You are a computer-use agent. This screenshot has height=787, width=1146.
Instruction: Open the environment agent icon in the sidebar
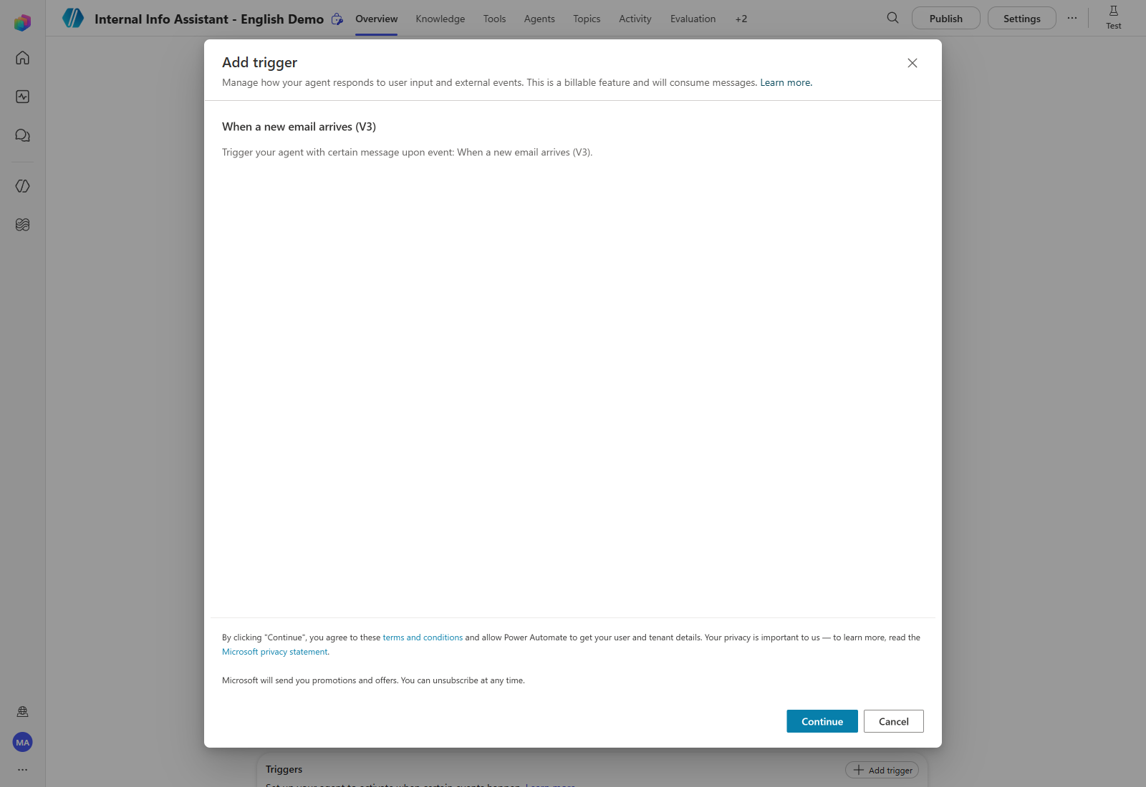click(22, 712)
